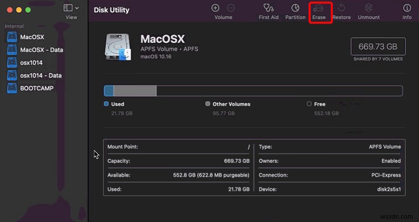Click the MacOSX - Data disk icon

tap(12, 50)
